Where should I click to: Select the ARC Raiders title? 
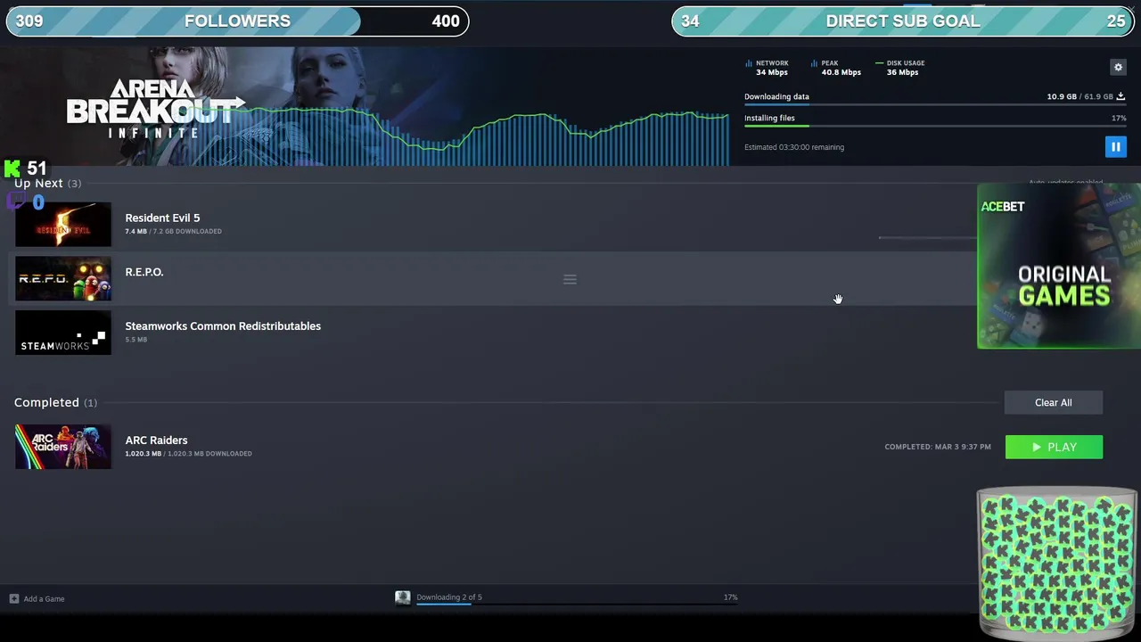(x=156, y=440)
